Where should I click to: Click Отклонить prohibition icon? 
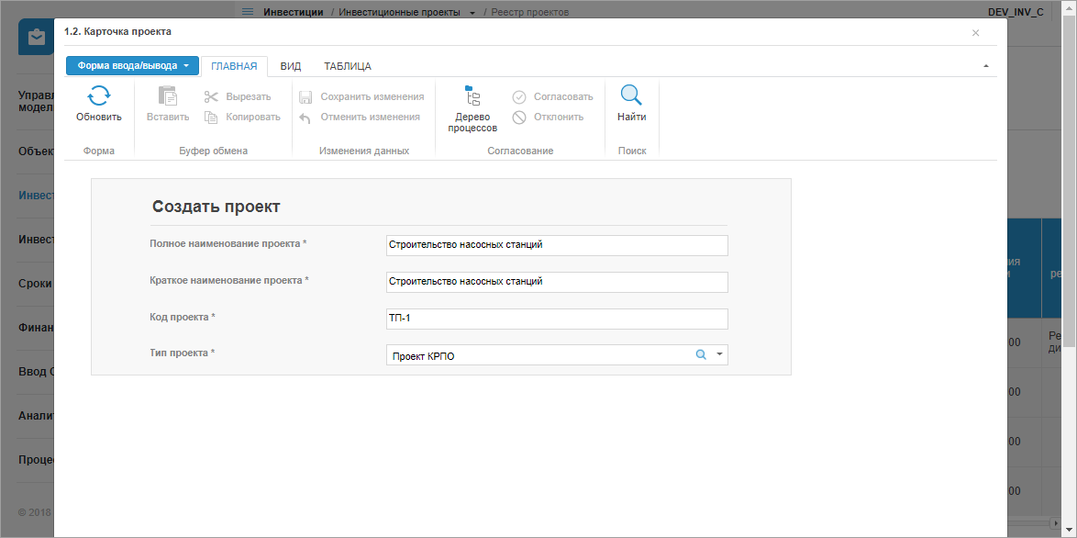519,118
